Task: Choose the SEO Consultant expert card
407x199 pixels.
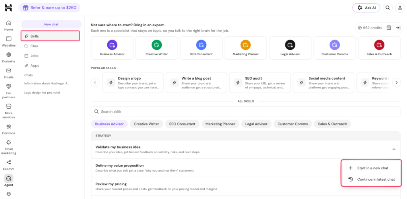Action: (x=201, y=48)
